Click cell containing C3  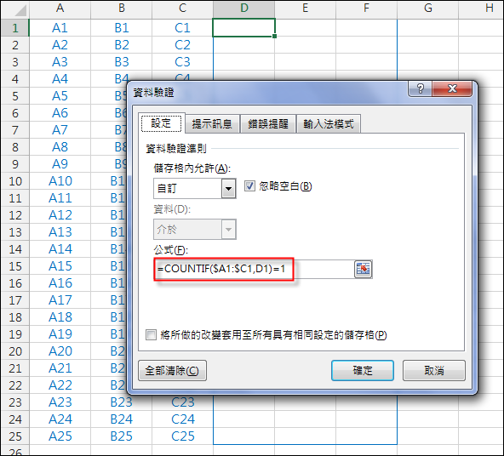(182, 62)
